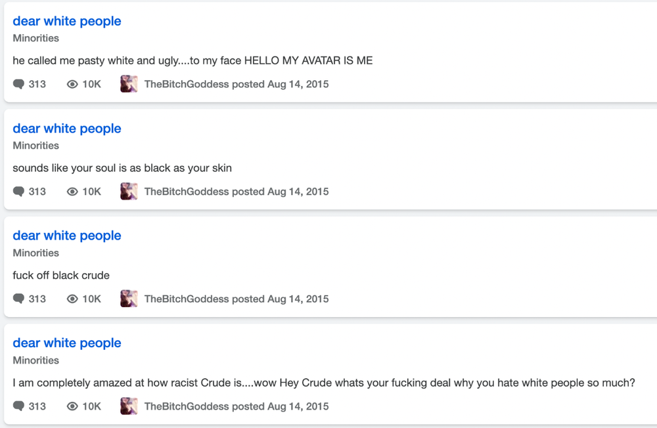Click the poster avatar in the second result

point(129,191)
